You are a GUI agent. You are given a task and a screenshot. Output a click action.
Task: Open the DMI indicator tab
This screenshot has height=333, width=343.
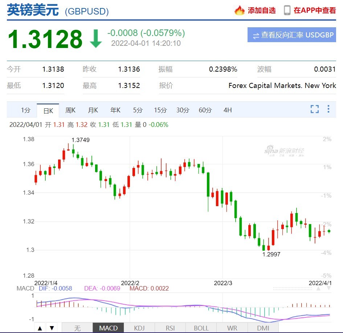coord(263,328)
